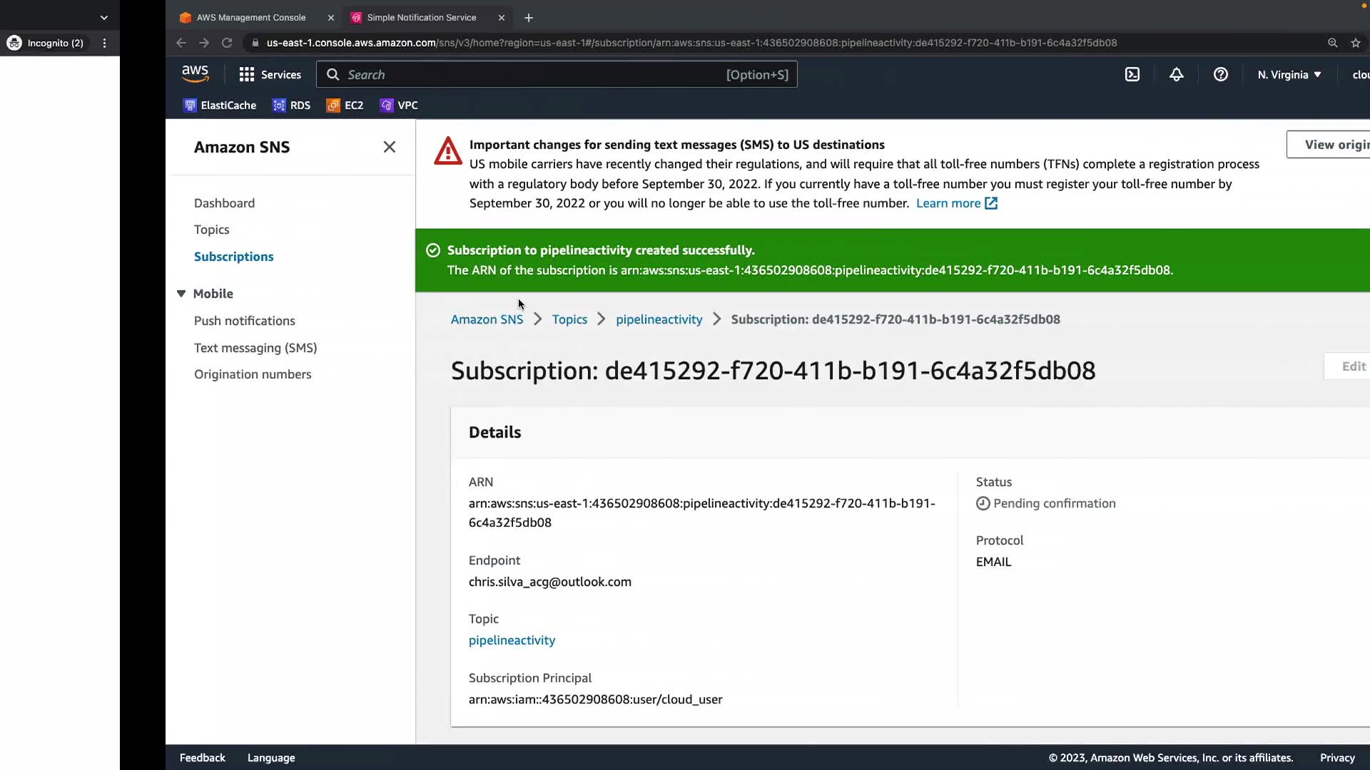The image size is (1370, 770).
Task: Open EC2 shortcut in favorites bar
Action: pos(345,106)
